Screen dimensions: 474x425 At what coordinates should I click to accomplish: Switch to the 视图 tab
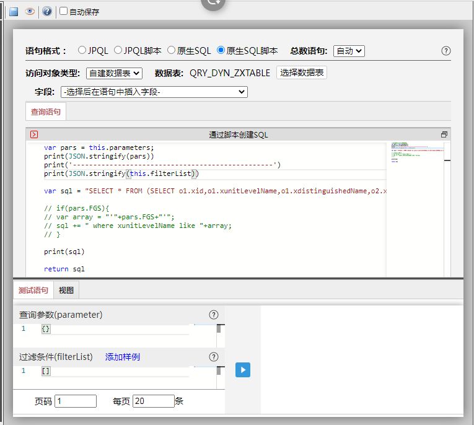(66, 290)
